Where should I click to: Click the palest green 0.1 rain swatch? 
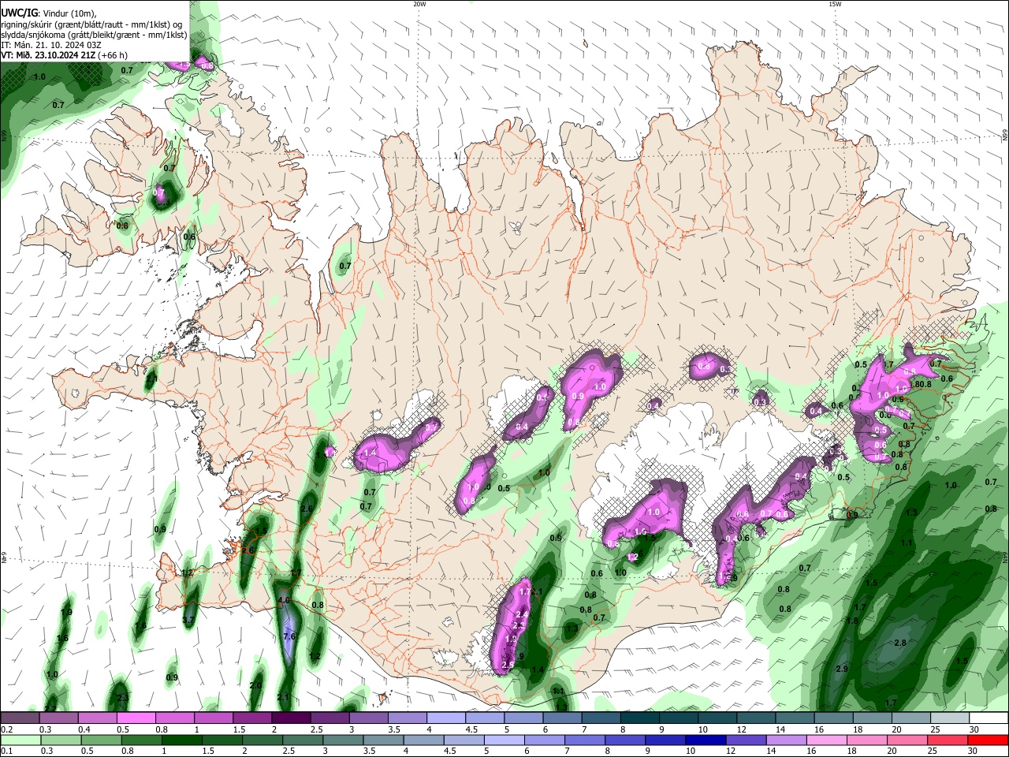[x=20, y=740]
